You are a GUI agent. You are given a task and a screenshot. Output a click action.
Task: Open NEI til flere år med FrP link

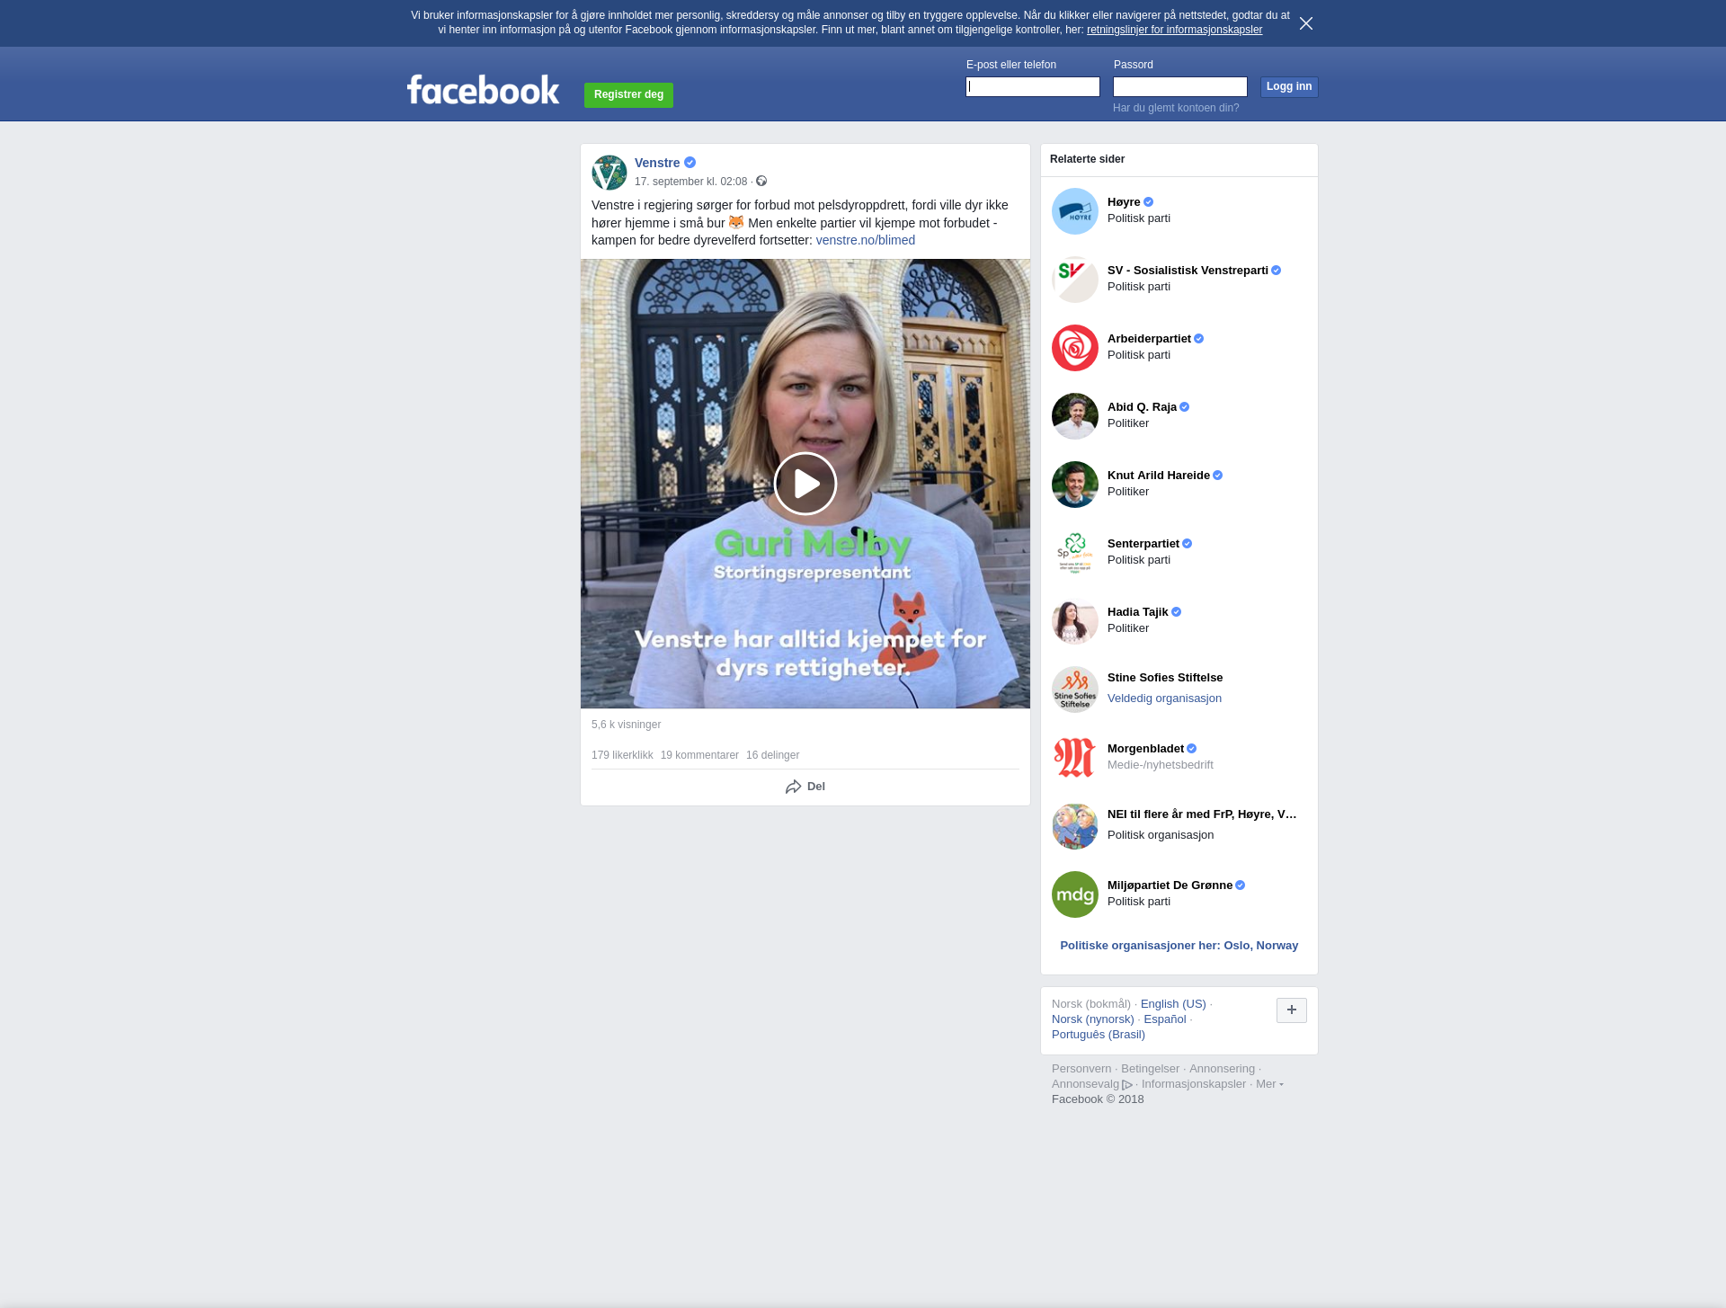(x=1202, y=814)
